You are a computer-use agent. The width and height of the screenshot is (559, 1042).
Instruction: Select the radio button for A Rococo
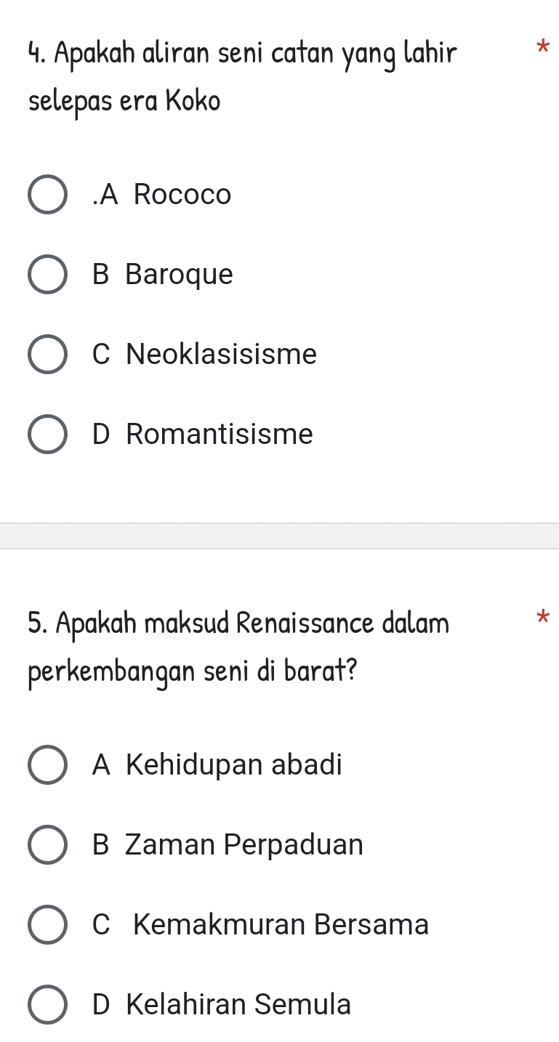47,195
